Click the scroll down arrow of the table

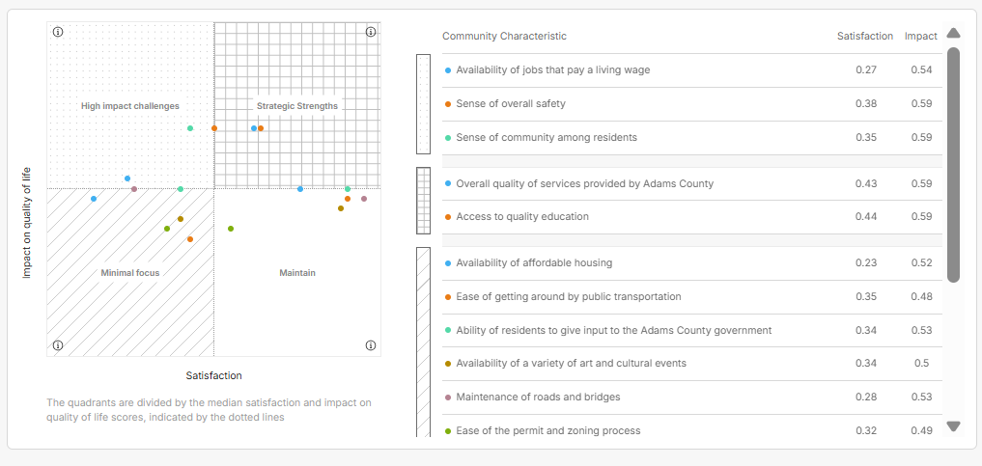953,426
